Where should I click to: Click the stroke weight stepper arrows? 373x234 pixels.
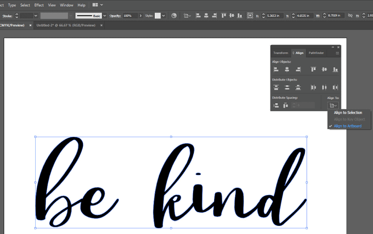tap(17, 16)
